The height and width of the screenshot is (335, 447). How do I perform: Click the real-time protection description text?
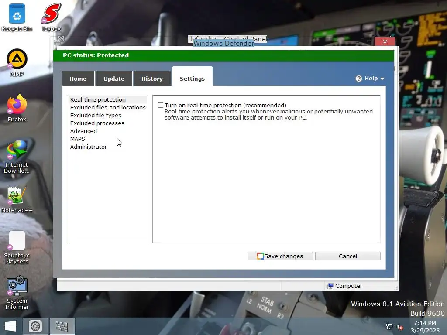[x=268, y=115]
